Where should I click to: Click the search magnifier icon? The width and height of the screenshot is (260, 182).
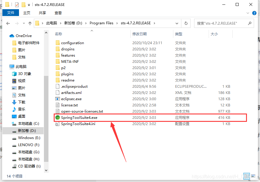tap(250, 23)
